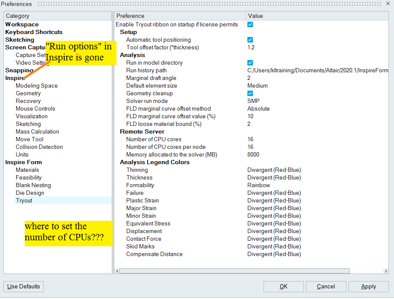Uncheck Enable Tryout ribbon on startup
The image size is (394, 299).
[250, 25]
